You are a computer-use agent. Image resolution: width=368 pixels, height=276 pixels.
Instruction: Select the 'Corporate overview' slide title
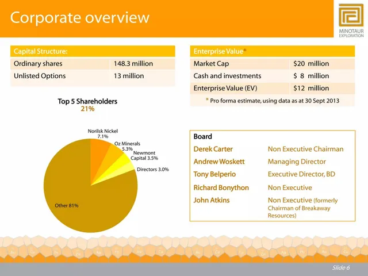(80, 18)
